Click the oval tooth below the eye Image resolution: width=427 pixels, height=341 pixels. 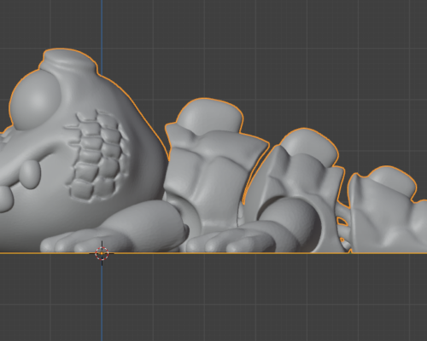30,175
